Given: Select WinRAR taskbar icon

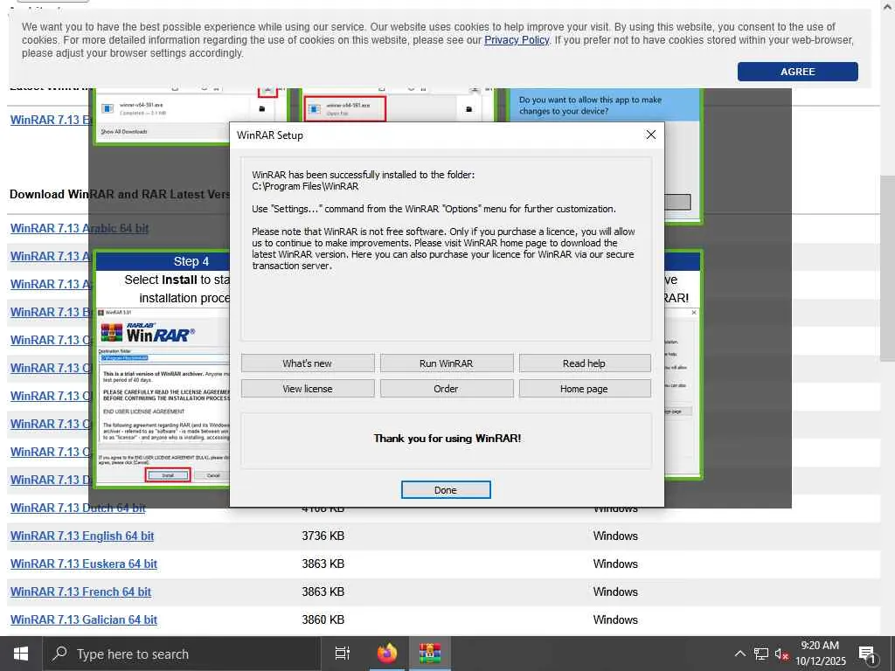Looking at the screenshot, I should (430, 654).
